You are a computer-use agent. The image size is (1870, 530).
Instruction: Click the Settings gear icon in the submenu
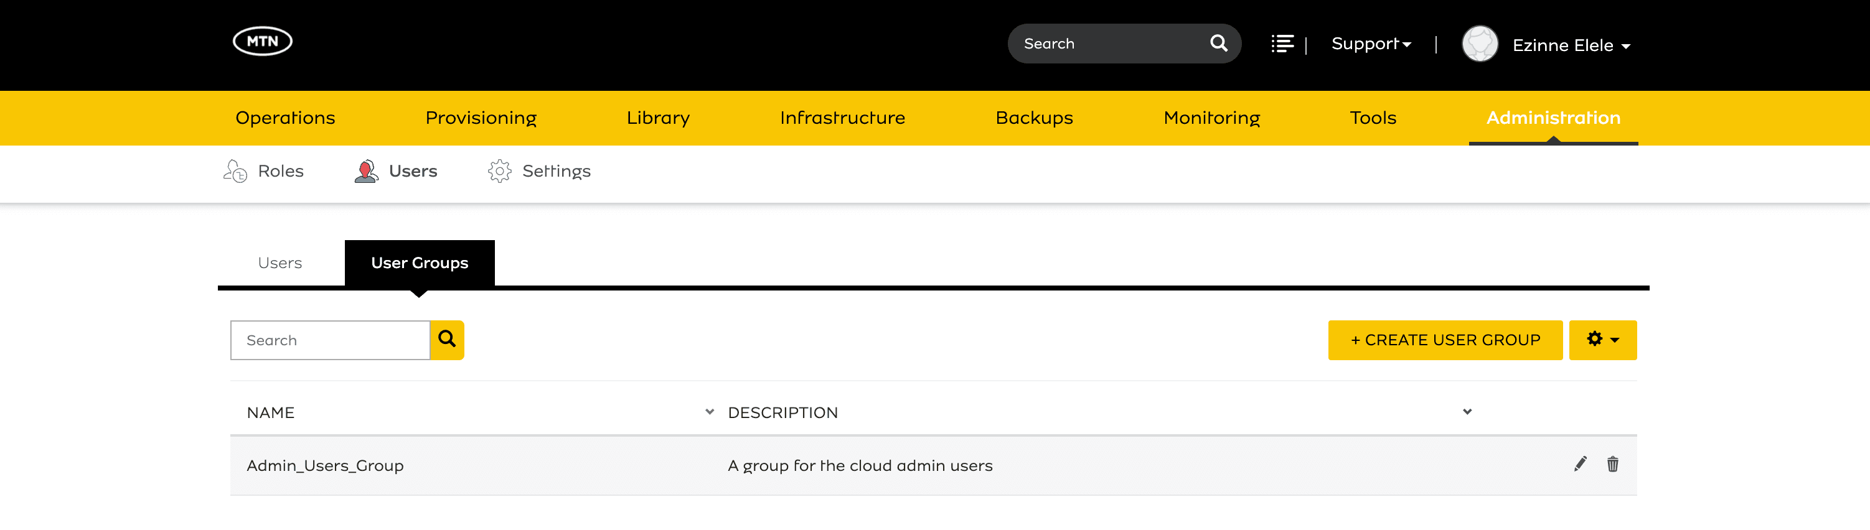pyautogui.click(x=499, y=171)
